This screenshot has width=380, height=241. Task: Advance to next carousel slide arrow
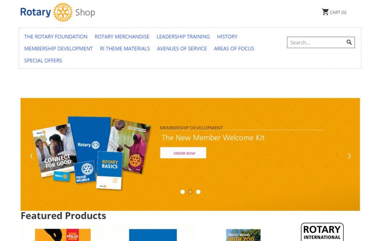point(349,156)
